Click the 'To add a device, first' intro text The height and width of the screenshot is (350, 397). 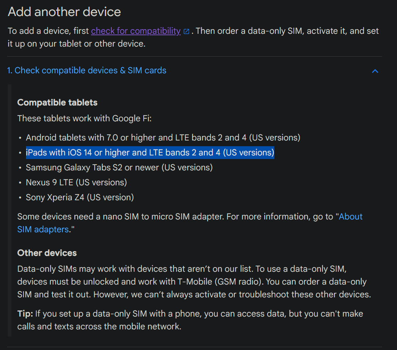pos(48,31)
